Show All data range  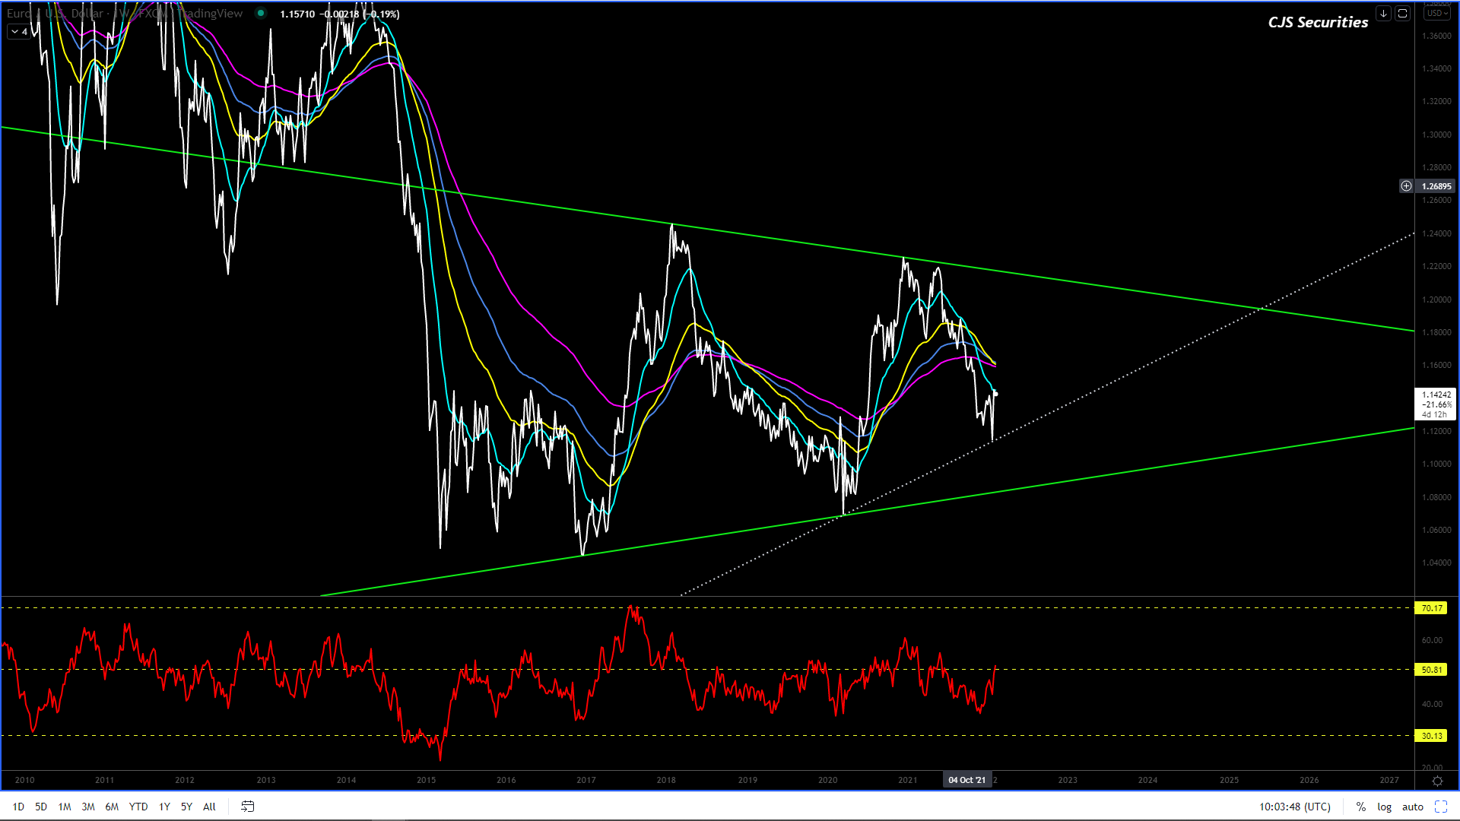209,807
